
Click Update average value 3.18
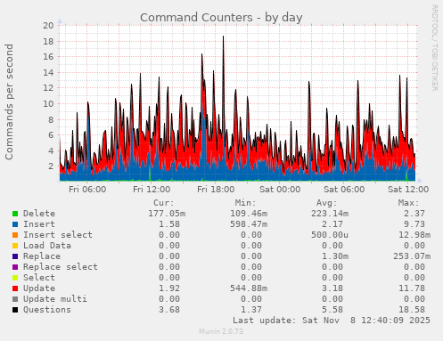pos(332,288)
